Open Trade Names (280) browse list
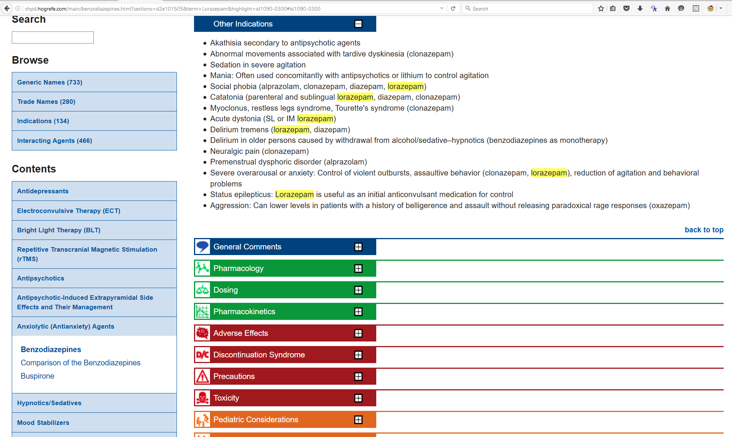 [x=94, y=102]
